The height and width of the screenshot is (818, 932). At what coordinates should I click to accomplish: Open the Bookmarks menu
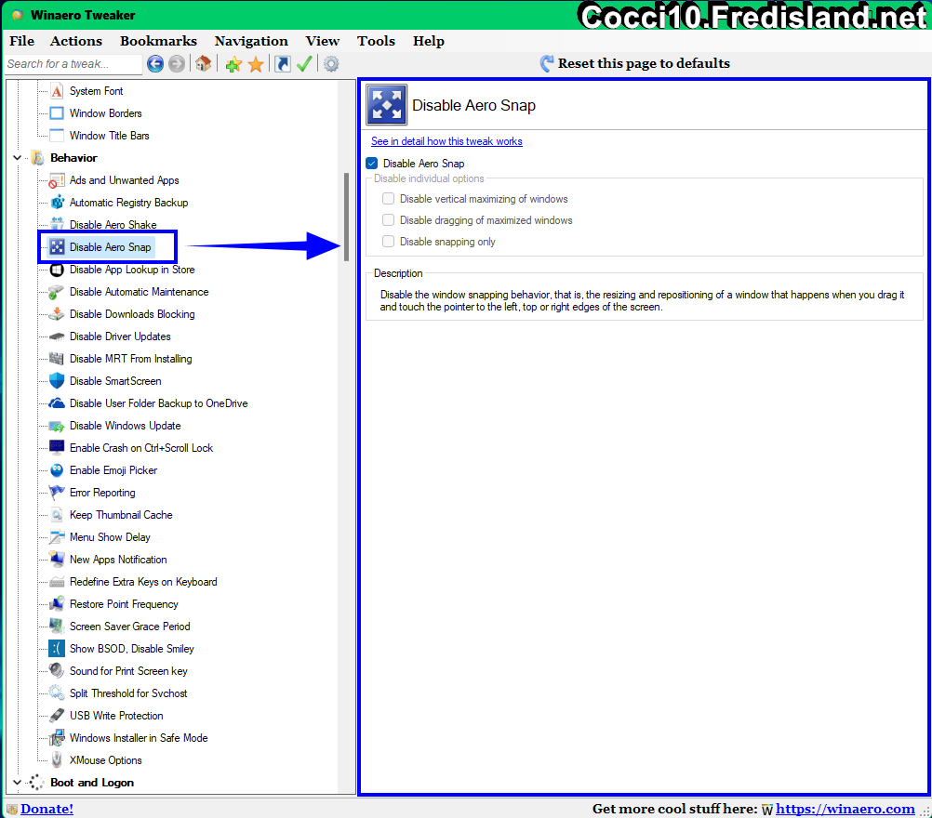(158, 41)
